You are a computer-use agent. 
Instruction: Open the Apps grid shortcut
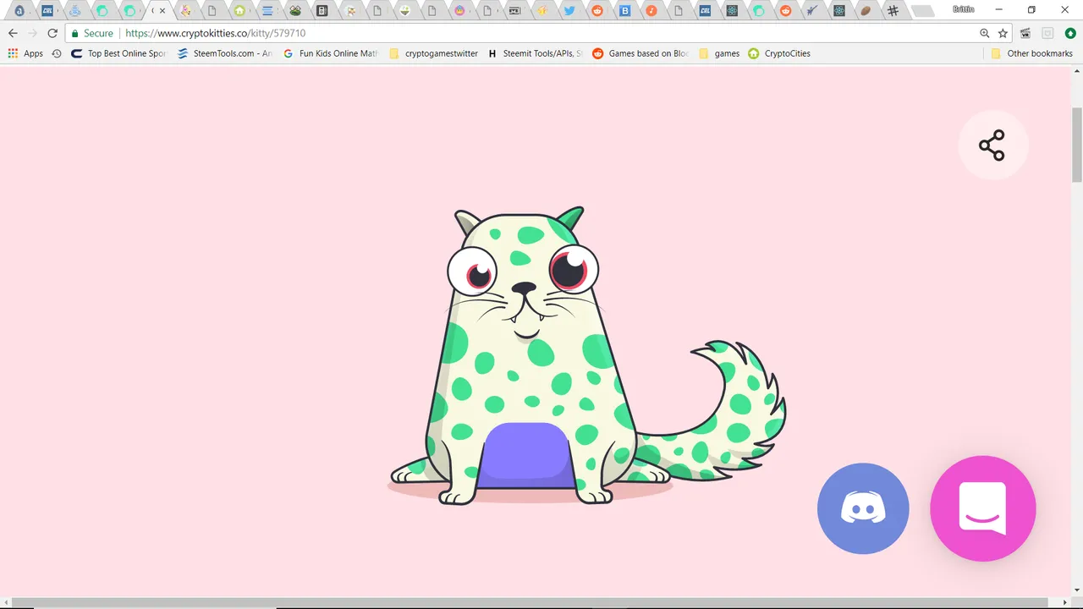(x=25, y=53)
